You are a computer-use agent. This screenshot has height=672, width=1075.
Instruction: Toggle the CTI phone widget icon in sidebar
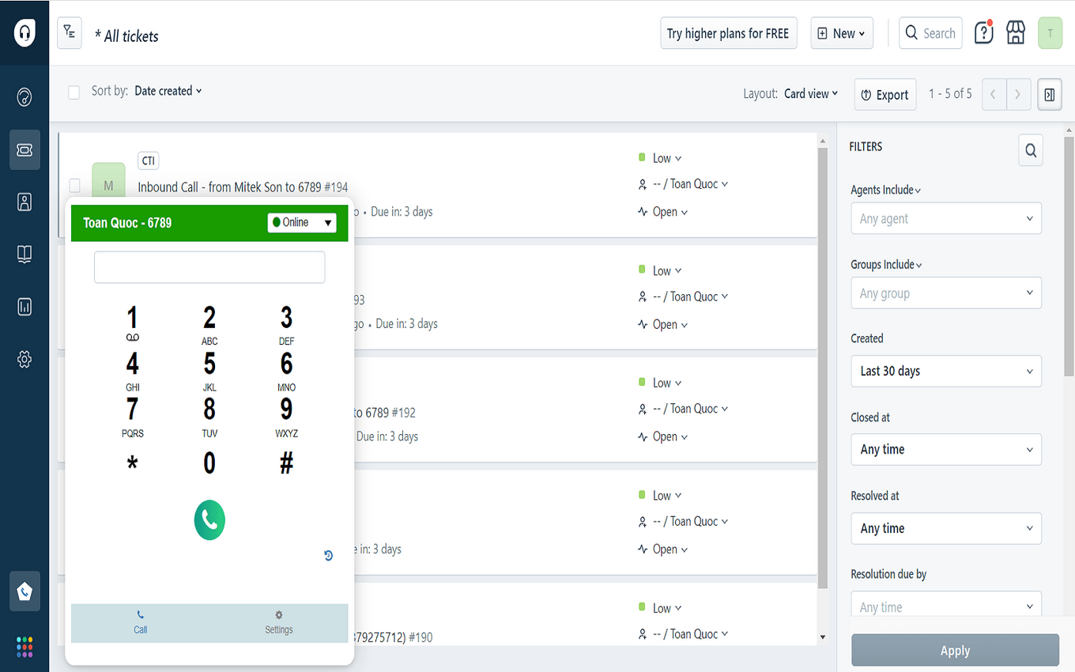click(25, 591)
